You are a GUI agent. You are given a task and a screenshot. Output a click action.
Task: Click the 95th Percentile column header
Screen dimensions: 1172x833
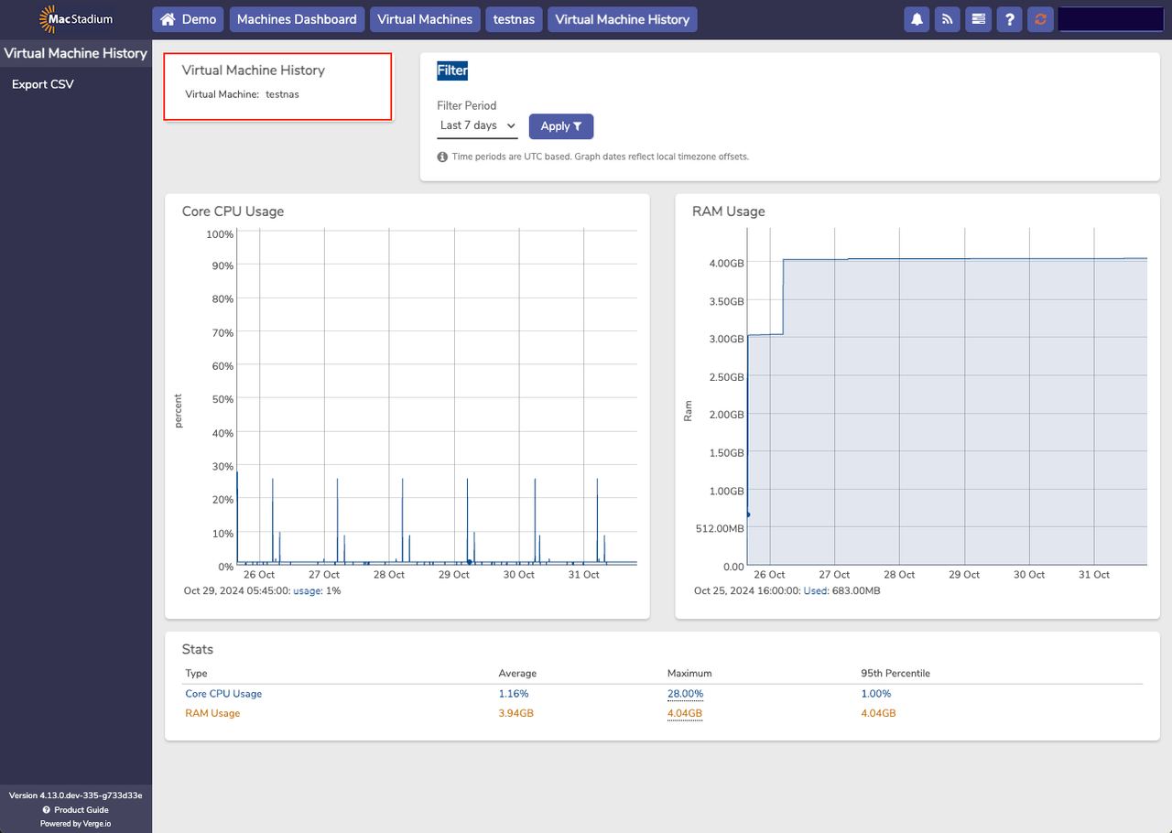point(895,674)
